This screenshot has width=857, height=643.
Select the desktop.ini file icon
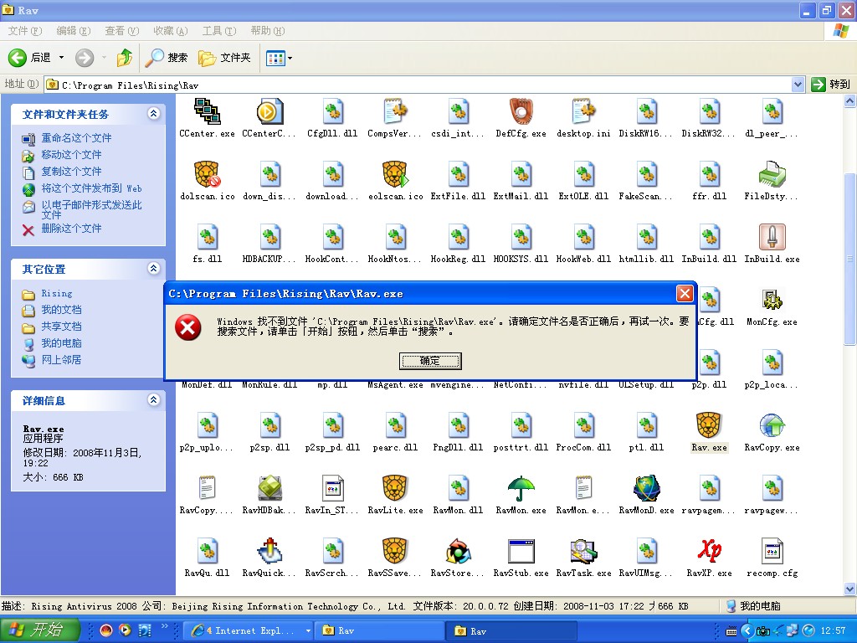pyautogui.click(x=583, y=111)
